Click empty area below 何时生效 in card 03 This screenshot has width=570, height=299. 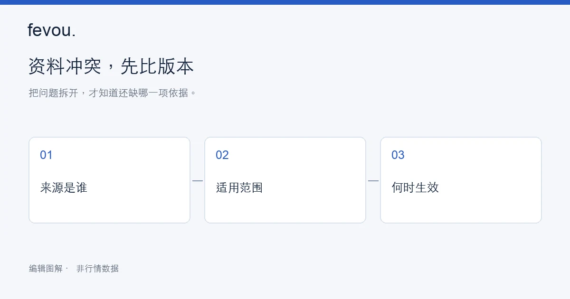[461, 209]
